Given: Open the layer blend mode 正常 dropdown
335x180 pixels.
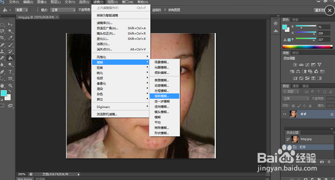Looking at the screenshot, I should coord(296,99).
